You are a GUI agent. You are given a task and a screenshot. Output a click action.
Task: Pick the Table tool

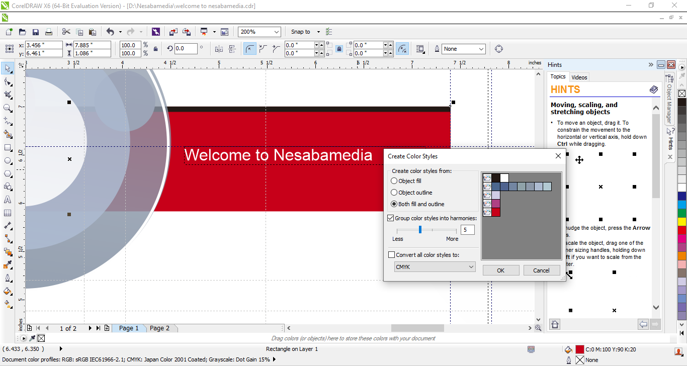pyautogui.click(x=8, y=213)
